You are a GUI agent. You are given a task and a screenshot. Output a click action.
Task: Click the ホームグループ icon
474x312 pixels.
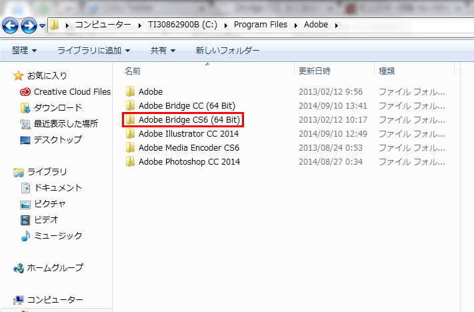(19, 268)
